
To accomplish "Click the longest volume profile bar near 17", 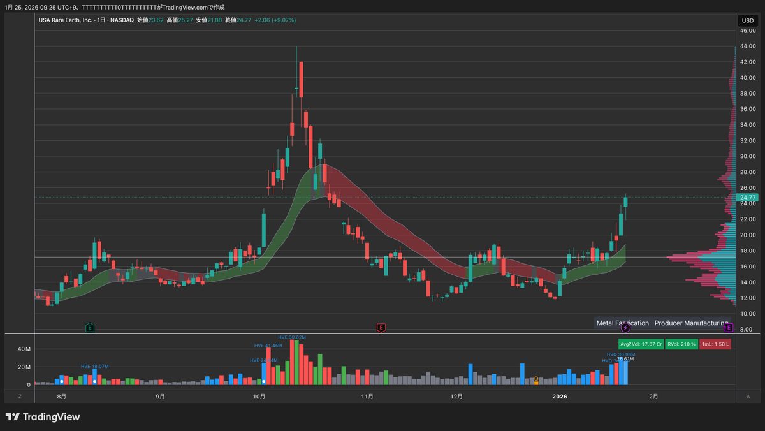I will tap(701, 257).
